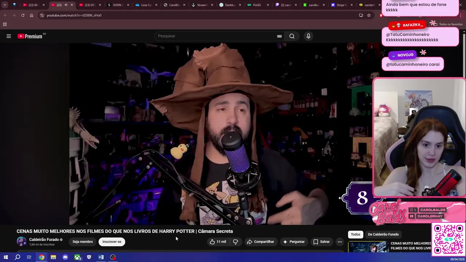The width and height of the screenshot is (466, 262).
Task: Go back with browser back arrow
Action: 5,15
